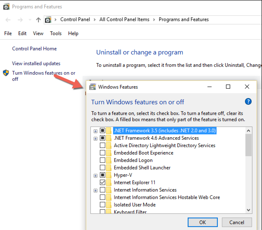
Task: Close the Windows Features dialog
Action: [247, 87]
